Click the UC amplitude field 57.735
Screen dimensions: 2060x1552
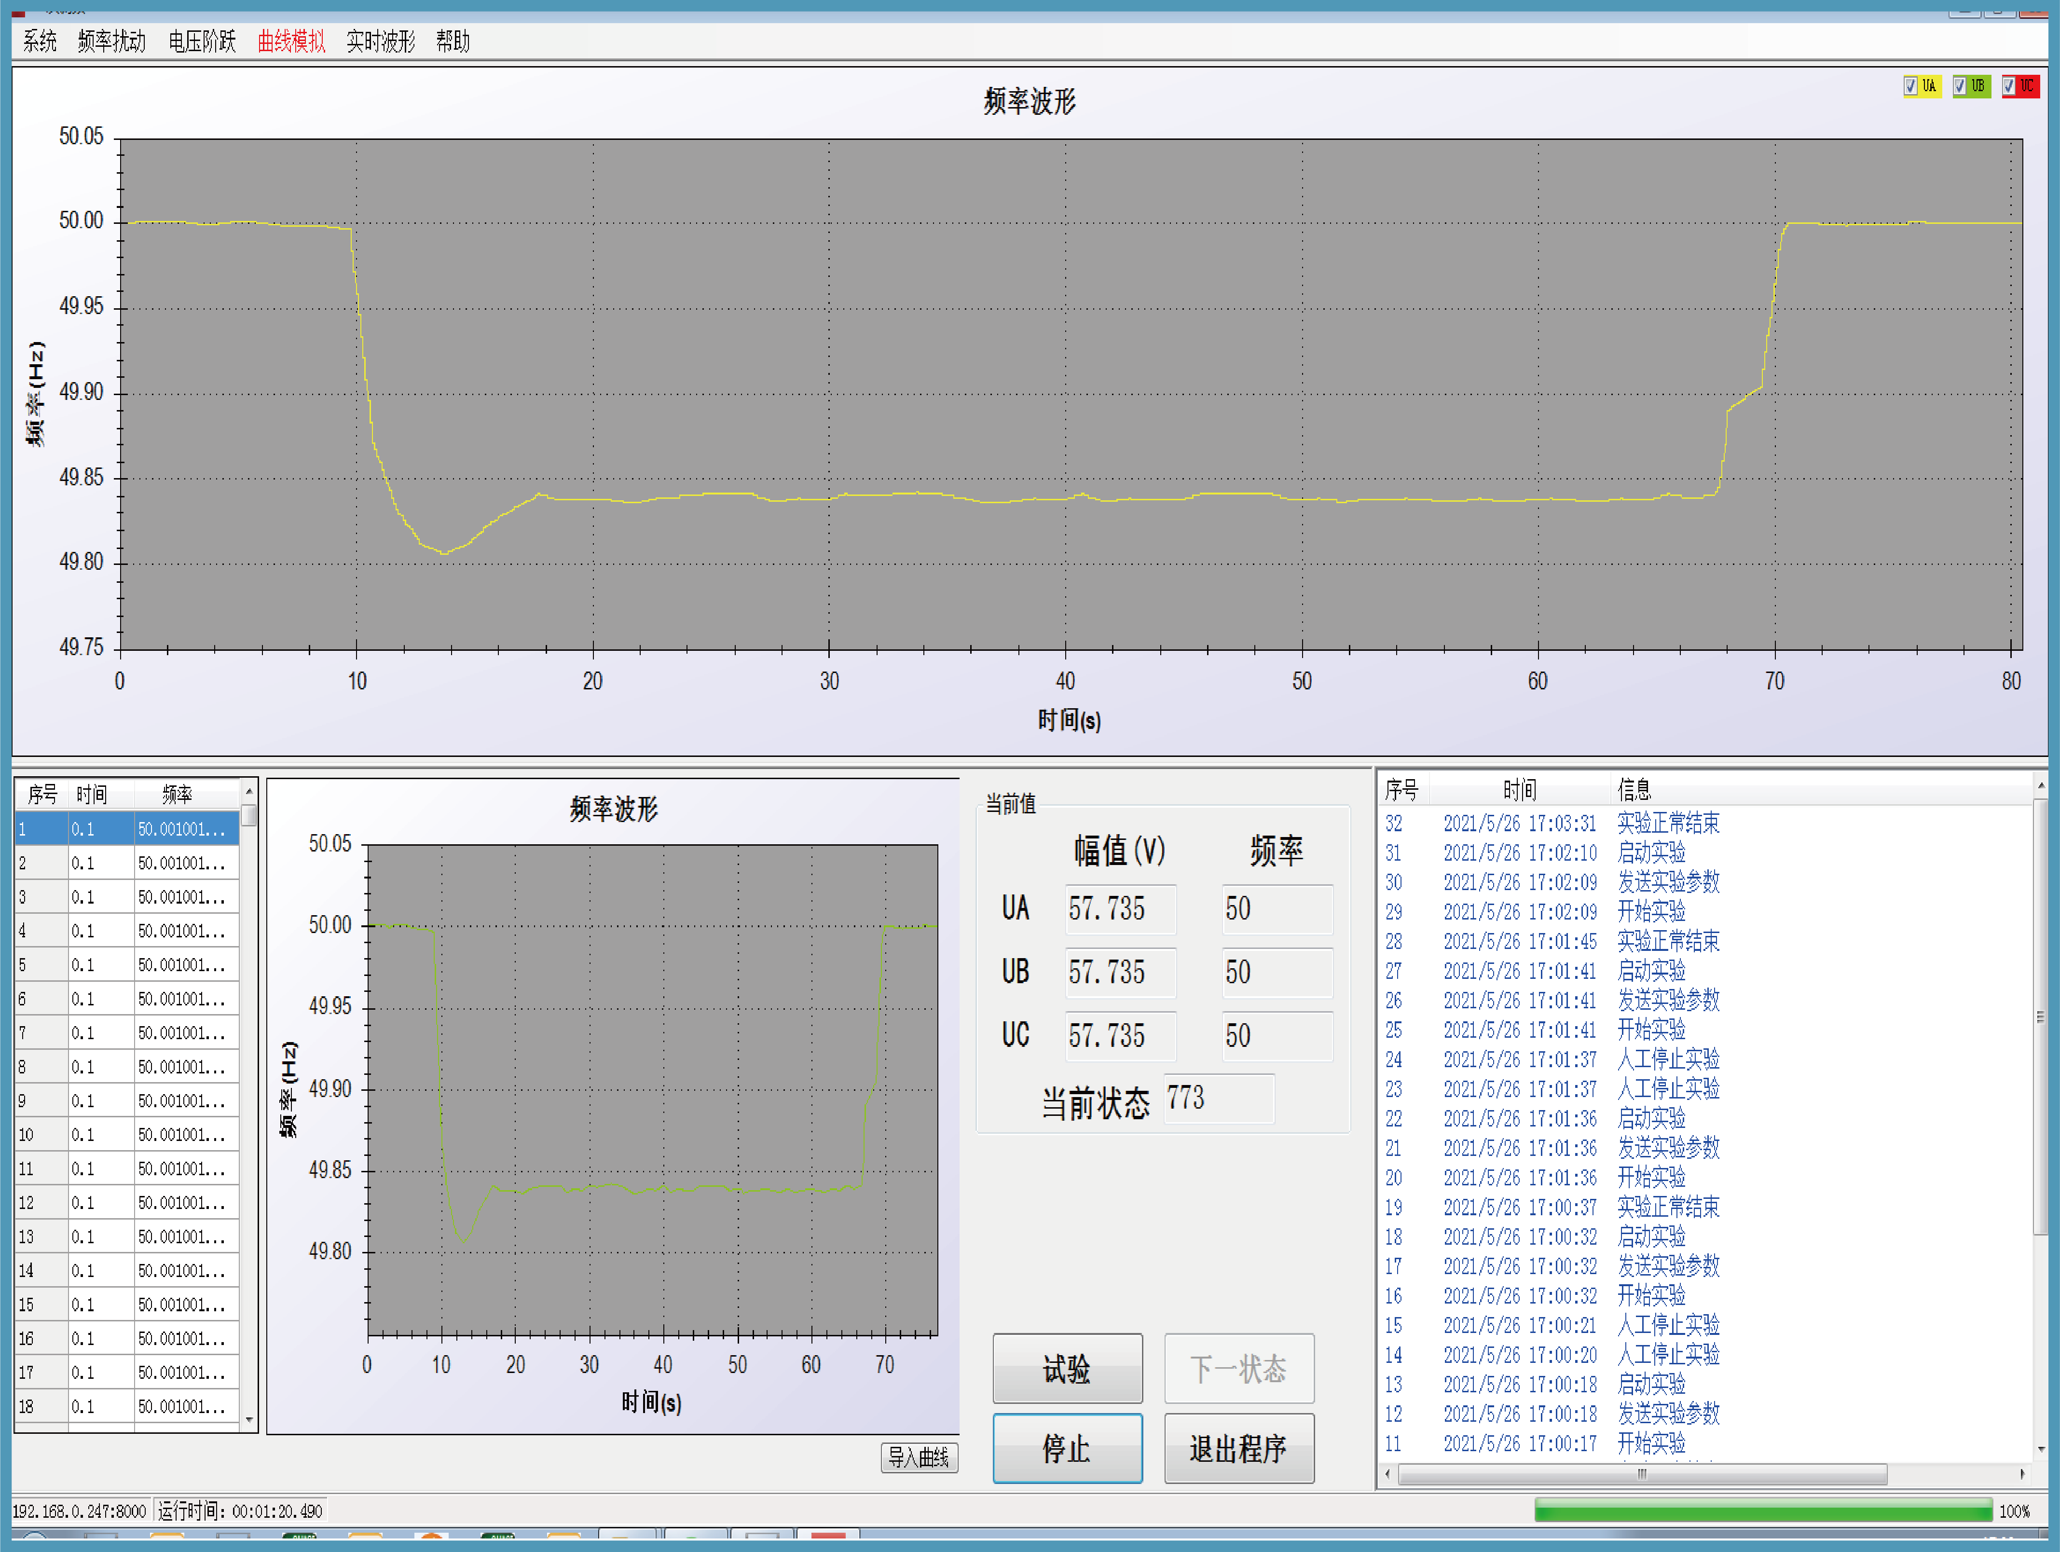point(1120,1035)
